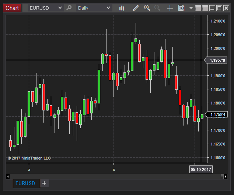
Task: Click the 'a' time axis label
Action: (x=29, y=170)
